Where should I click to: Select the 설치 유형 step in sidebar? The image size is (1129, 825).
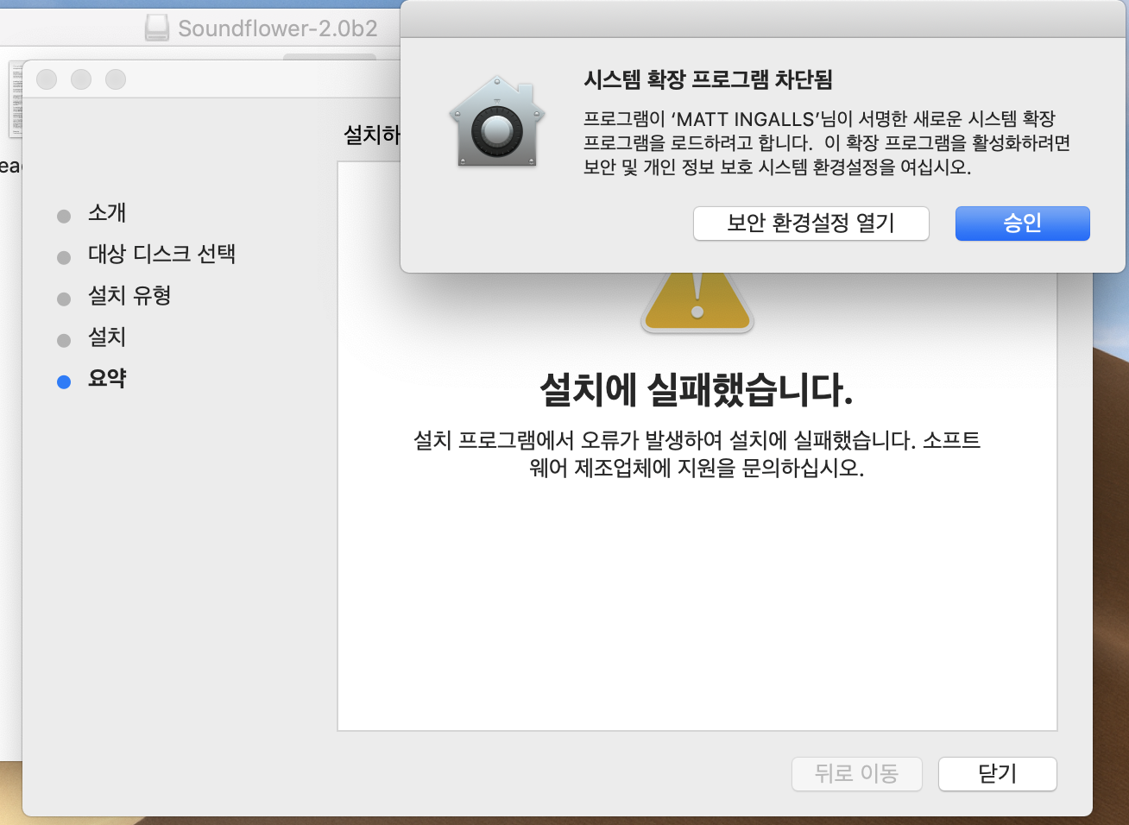(x=129, y=296)
